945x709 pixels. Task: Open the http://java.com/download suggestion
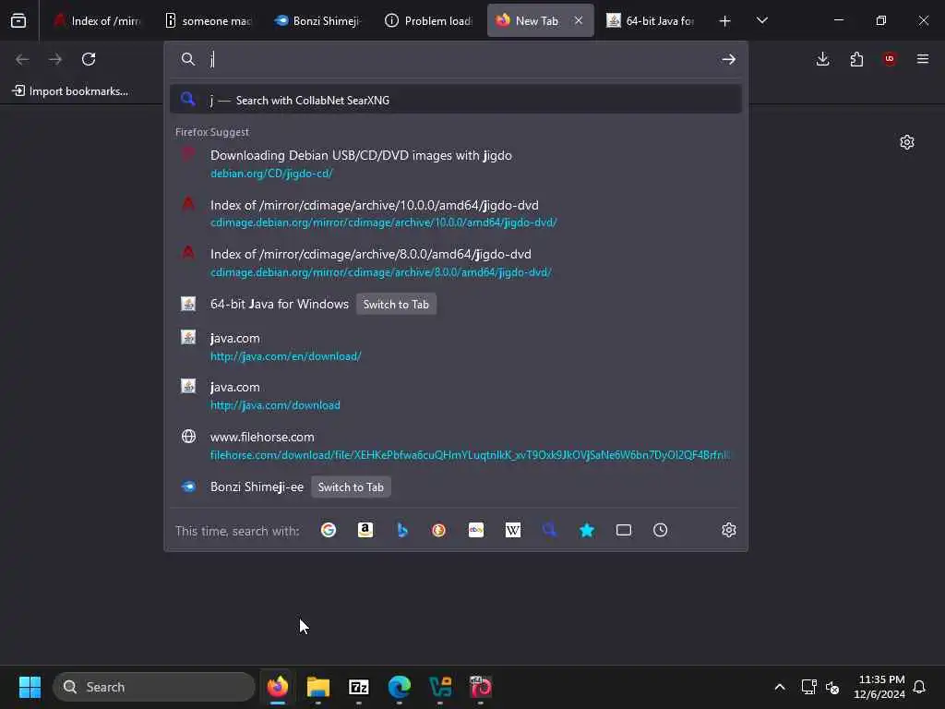pos(456,395)
